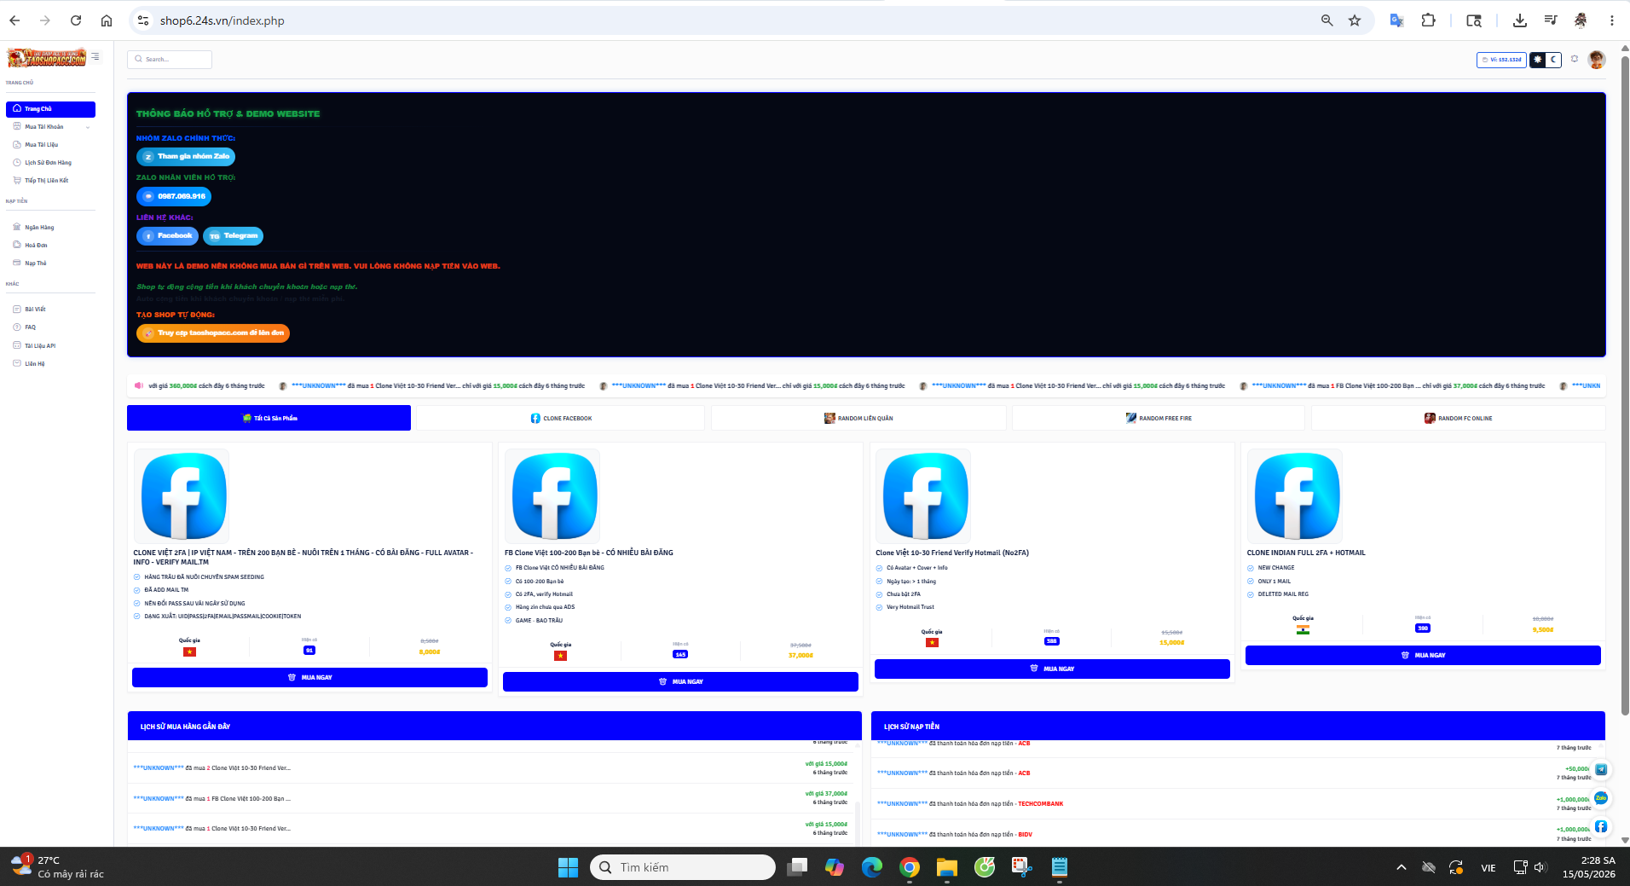Go back to the previous page

tap(14, 20)
